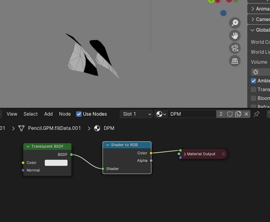Open the Slot 1 dropdown

(x=136, y=114)
